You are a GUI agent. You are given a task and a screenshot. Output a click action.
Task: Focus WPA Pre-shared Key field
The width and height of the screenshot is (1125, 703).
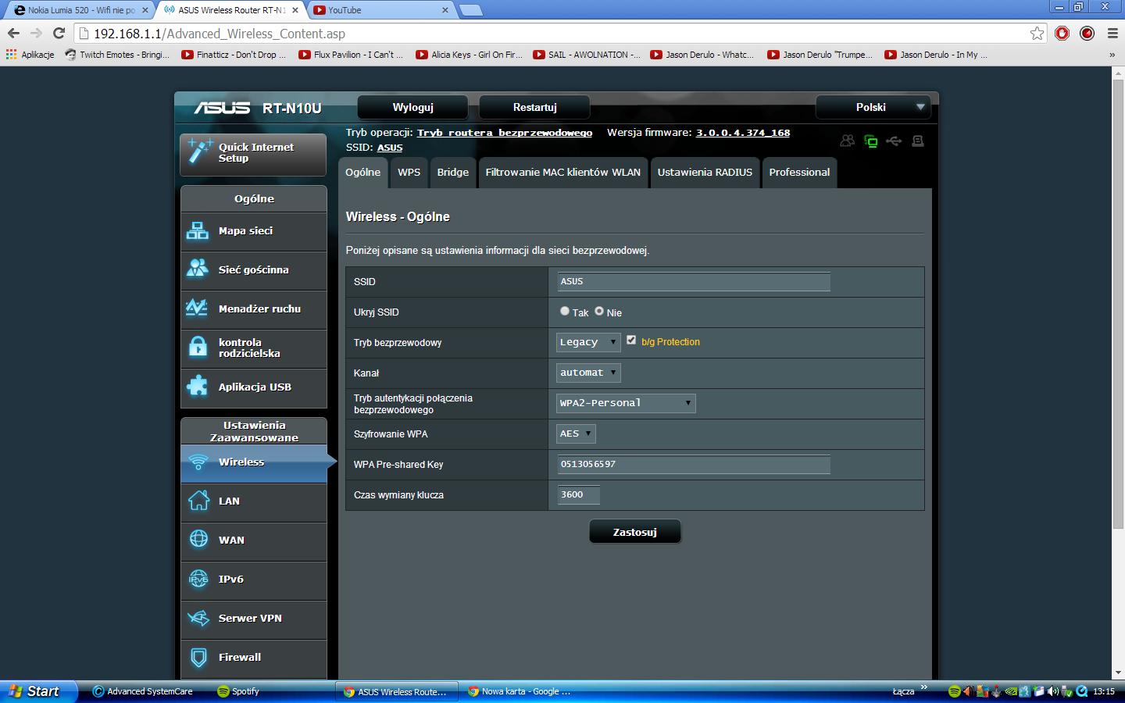pos(694,464)
